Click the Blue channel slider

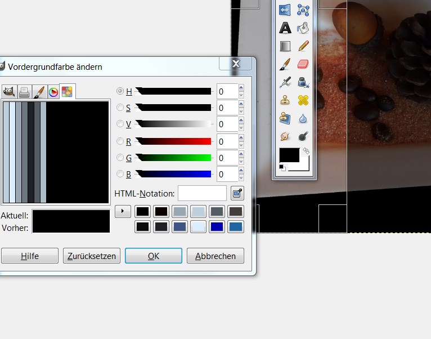click(174, 174)
